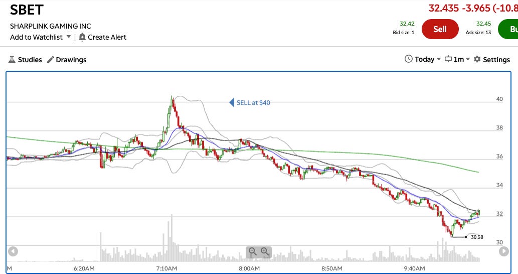Pan the chart right with the arrow

point(504,251)
